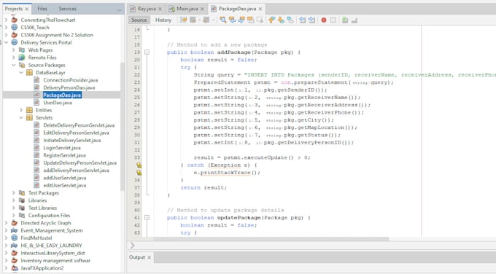The width and height of the screenshot is (496, 274).
Task: Click Event_Management_System project icon
Action: coord(15,230)
